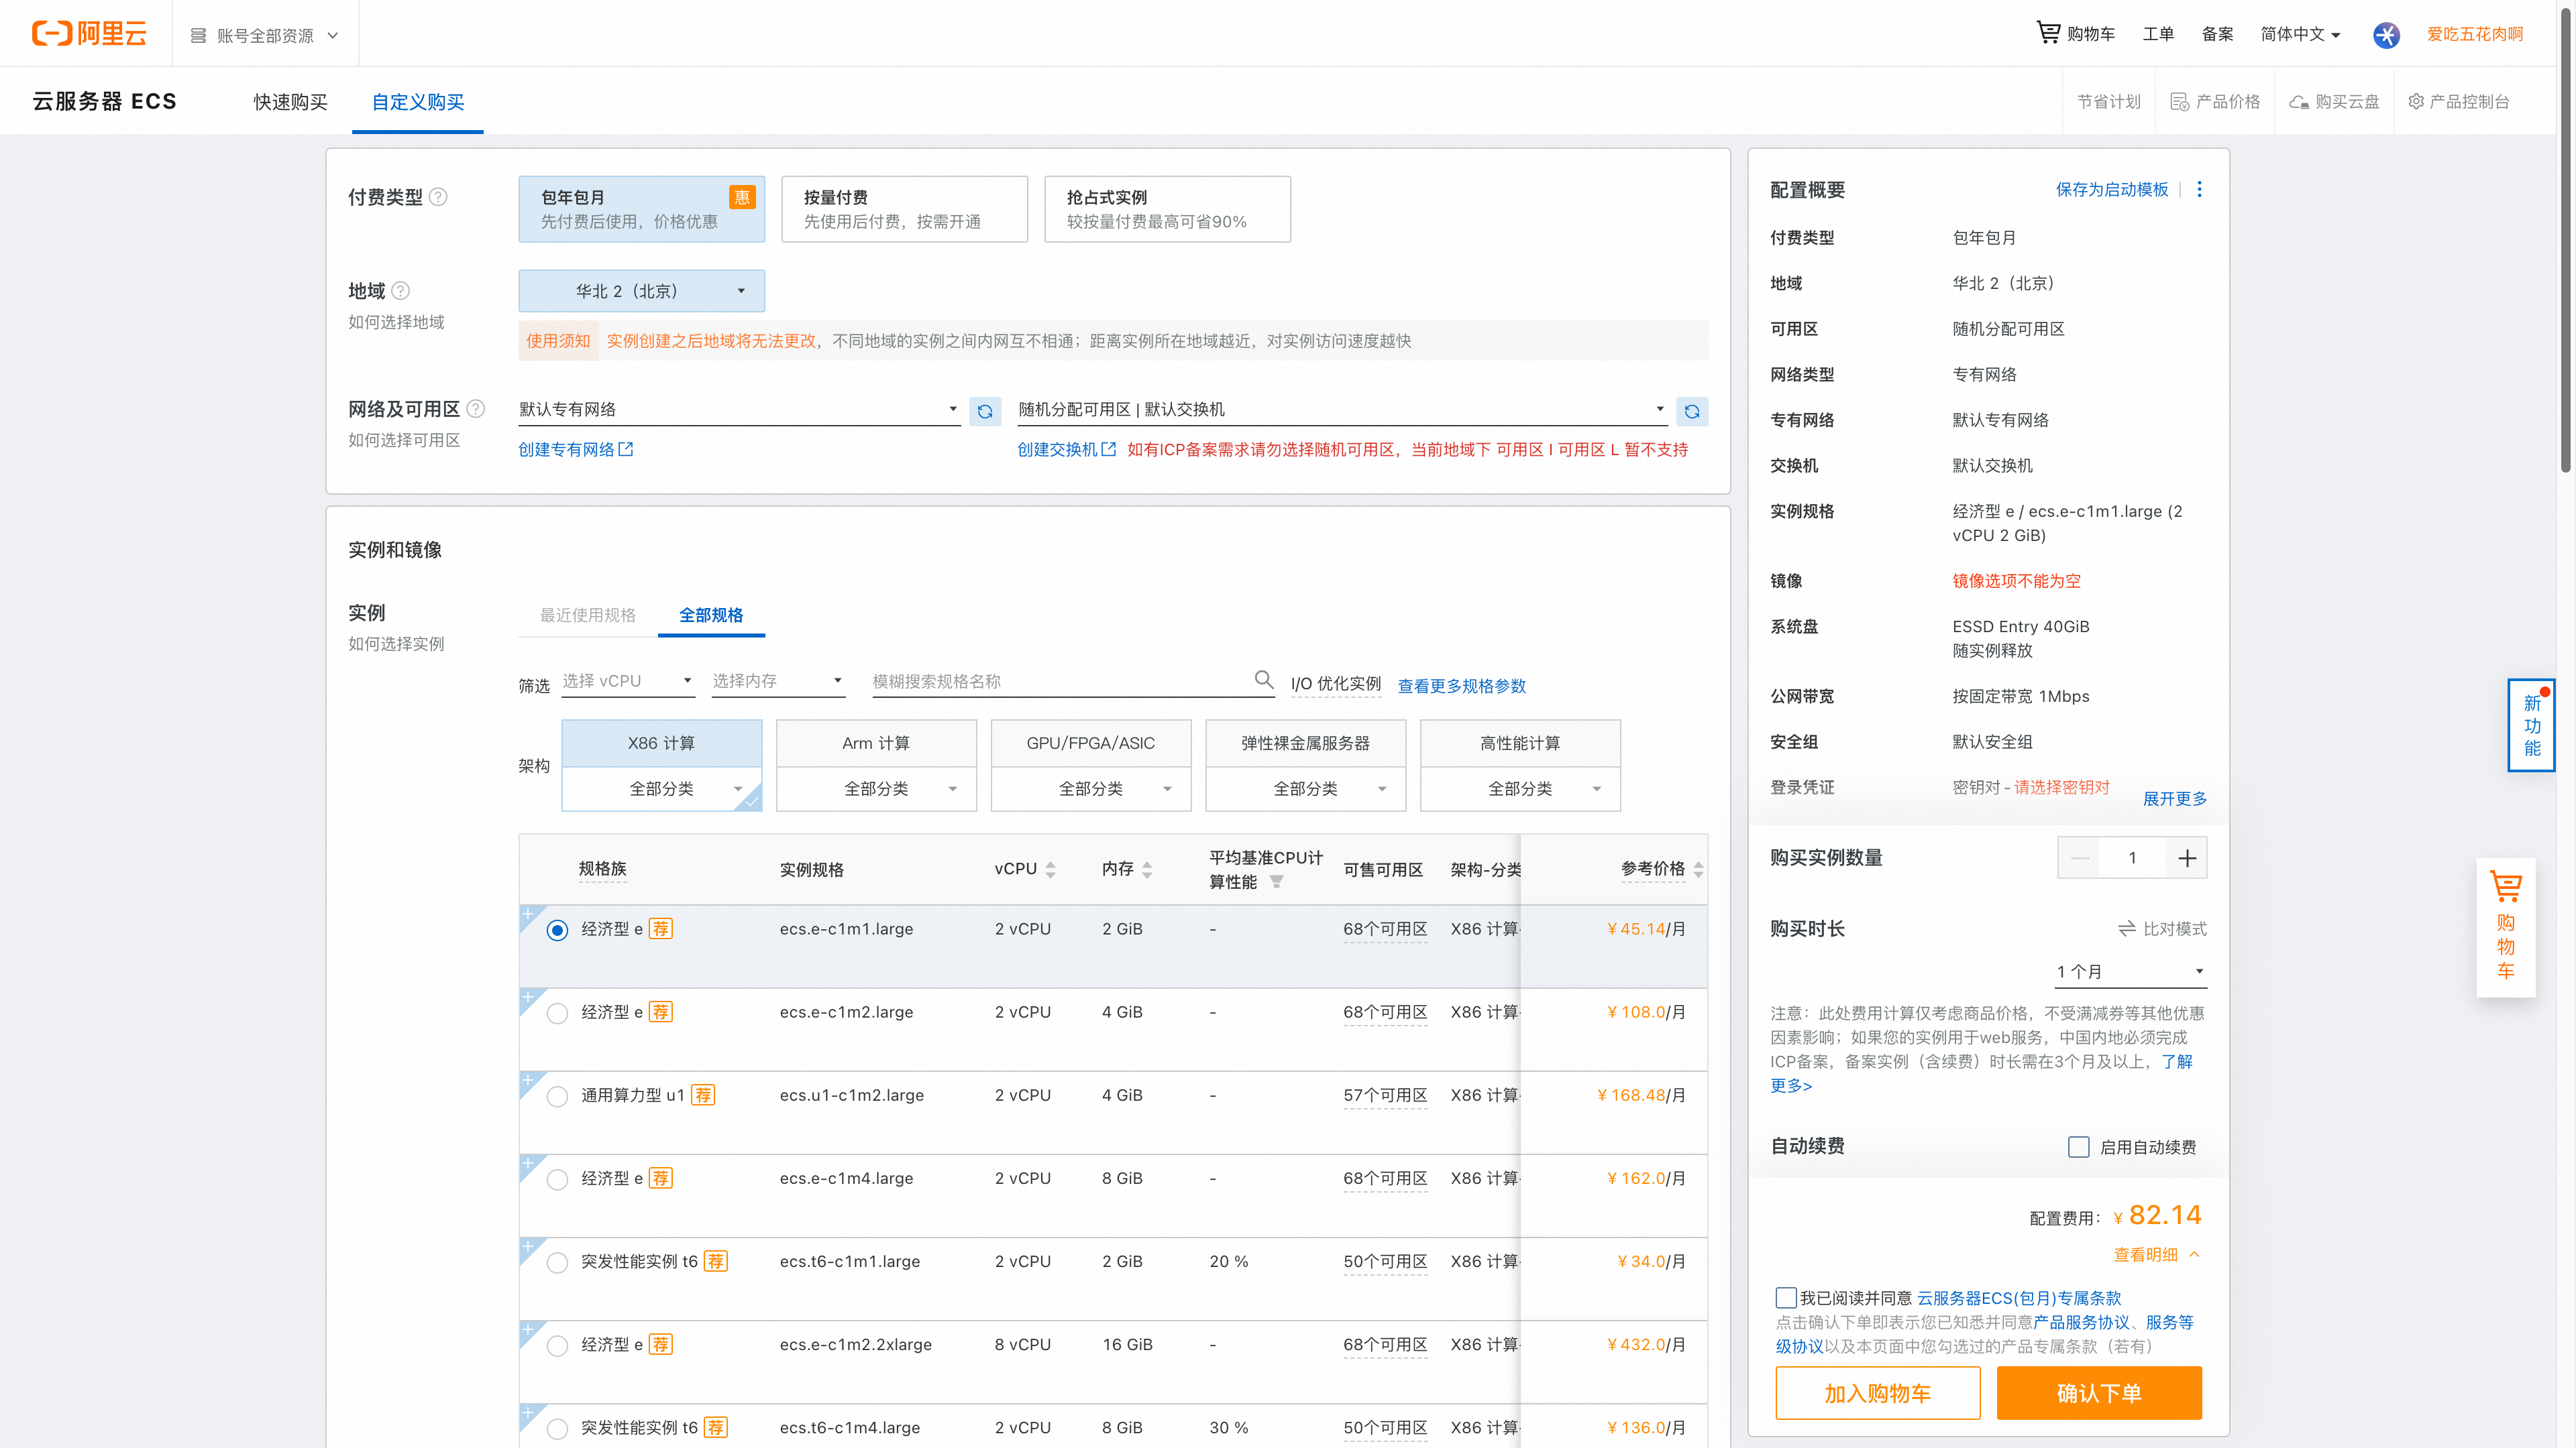Image resolution: width=2576 pixels, height=1448 pixels.
Task: Click the 产品价格 icon in the header
Action: 2179,100
